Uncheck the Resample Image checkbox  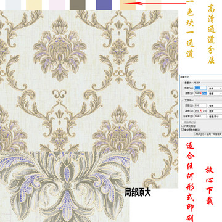coord(183,129)
